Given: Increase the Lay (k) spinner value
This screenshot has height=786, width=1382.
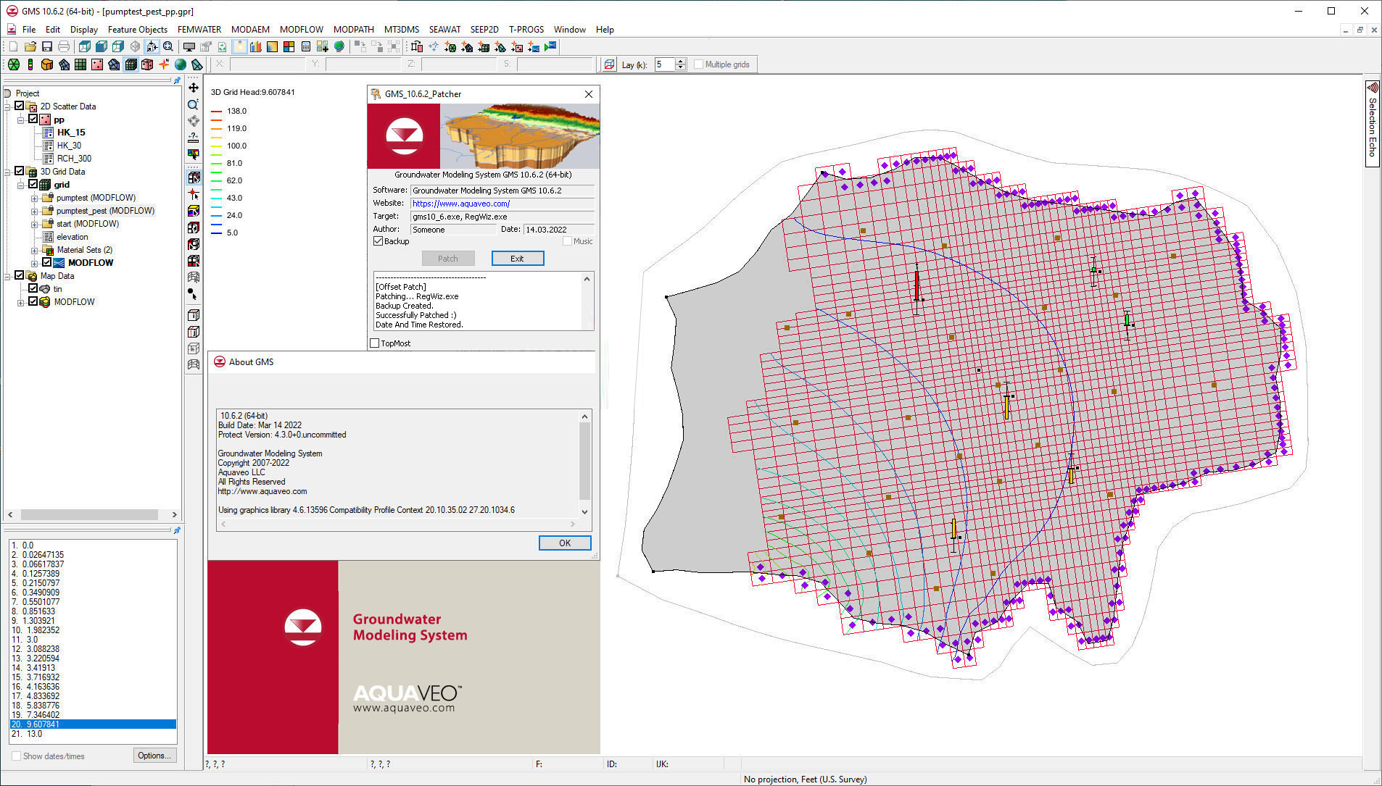Looking at the screenshot, I should [x=680, y=62].
